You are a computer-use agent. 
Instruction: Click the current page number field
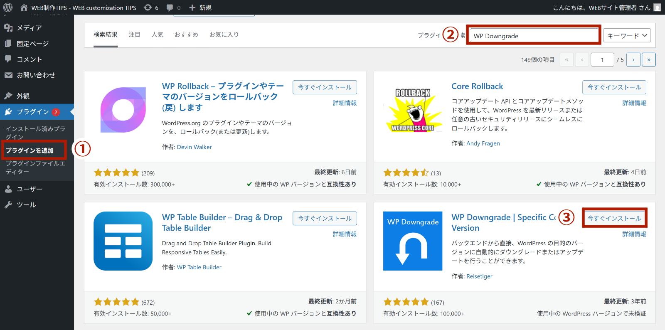tap(602, 60)
